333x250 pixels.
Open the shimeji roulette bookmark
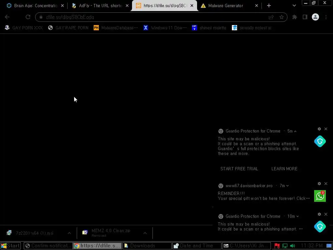[x=209, y=28]
